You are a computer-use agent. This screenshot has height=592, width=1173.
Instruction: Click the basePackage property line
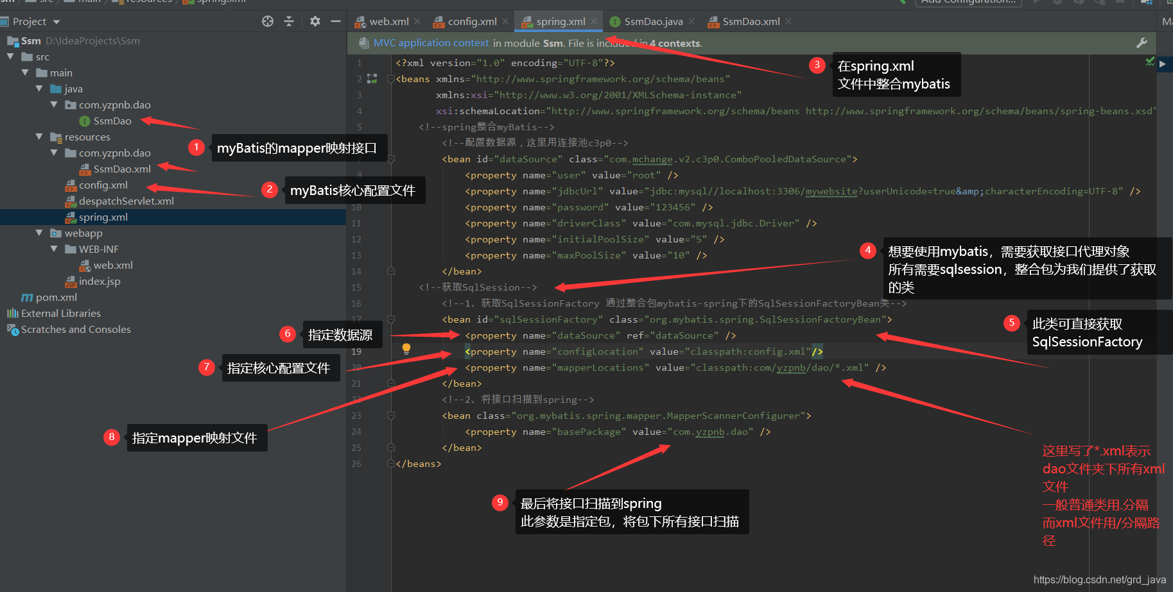618,432
